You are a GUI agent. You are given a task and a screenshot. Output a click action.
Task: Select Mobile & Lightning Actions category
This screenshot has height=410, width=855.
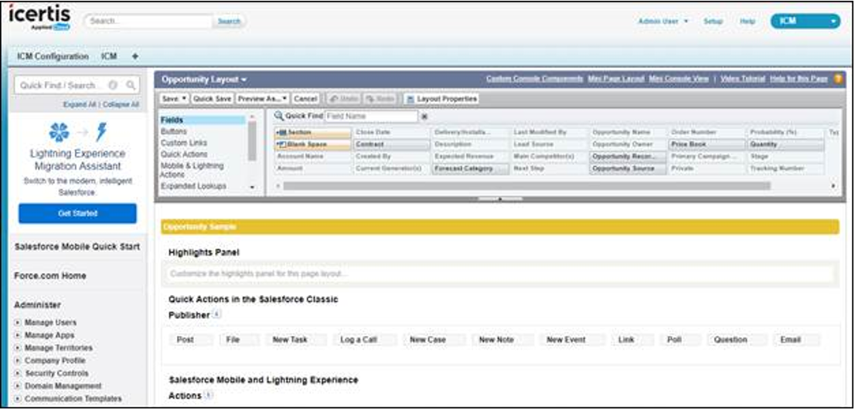point(192,170)
